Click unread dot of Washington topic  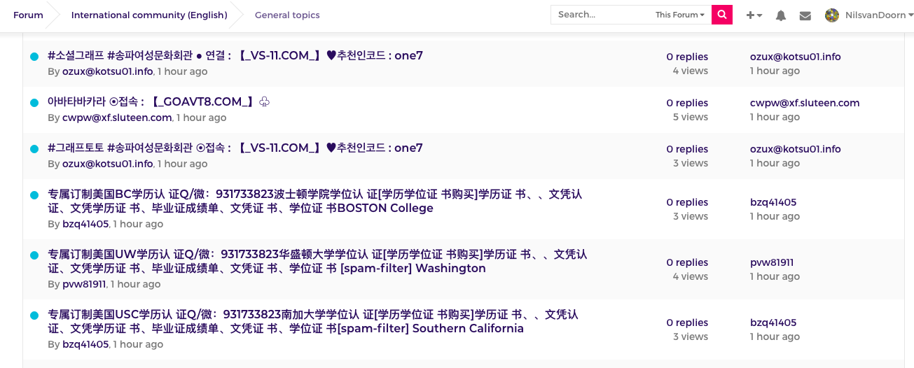coord(34,255)
